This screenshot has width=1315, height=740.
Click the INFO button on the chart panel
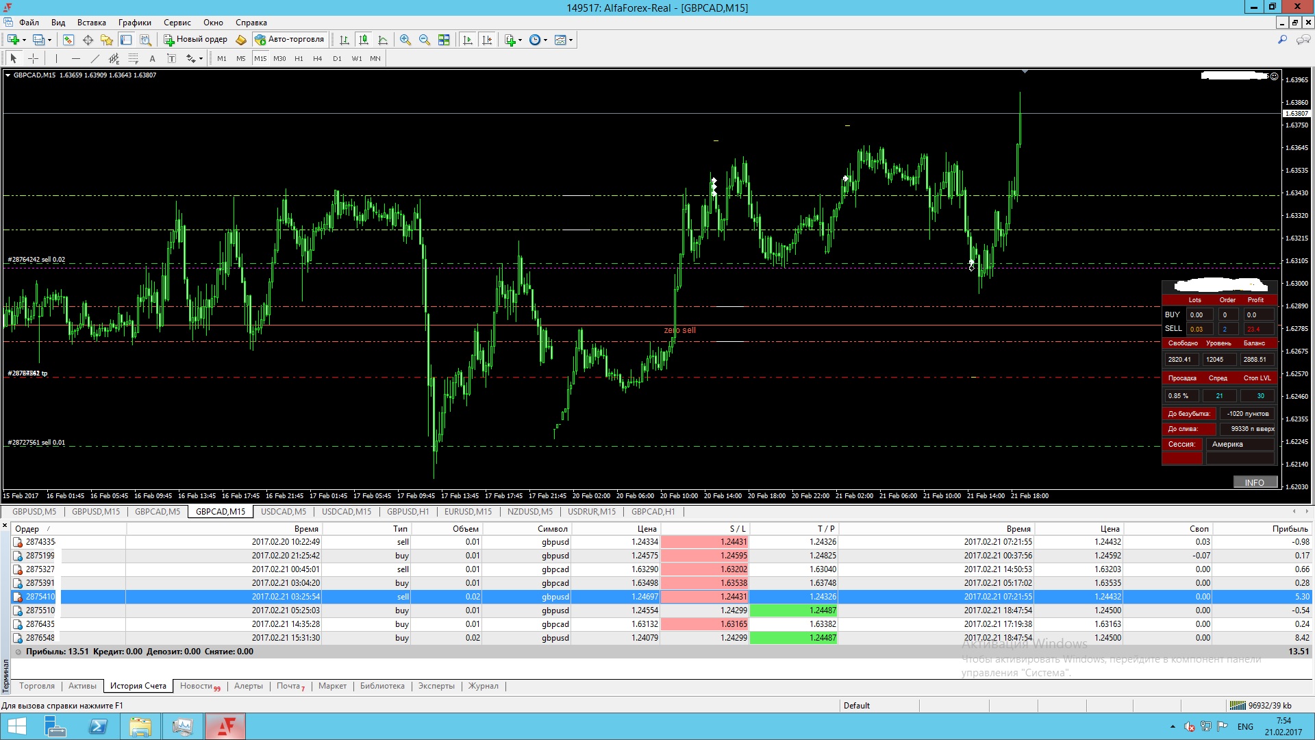tap(1255, 482)
